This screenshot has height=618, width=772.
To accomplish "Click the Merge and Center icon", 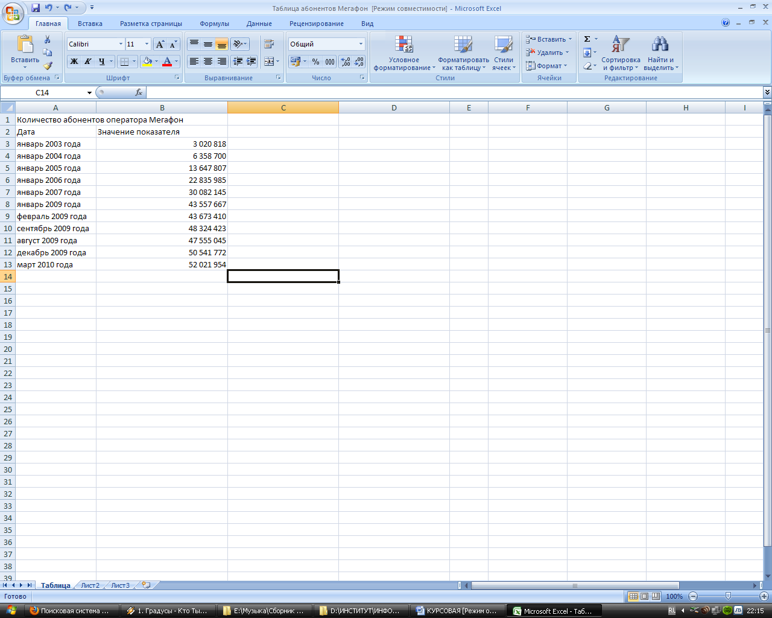I will tap(269, 62).
